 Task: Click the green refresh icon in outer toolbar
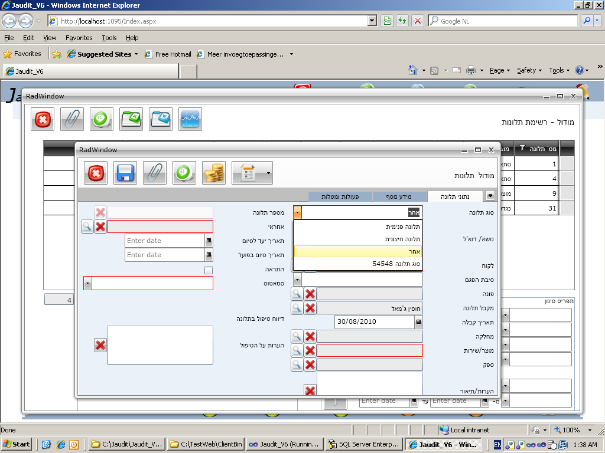pyautogui.click(x=102, y=119)
